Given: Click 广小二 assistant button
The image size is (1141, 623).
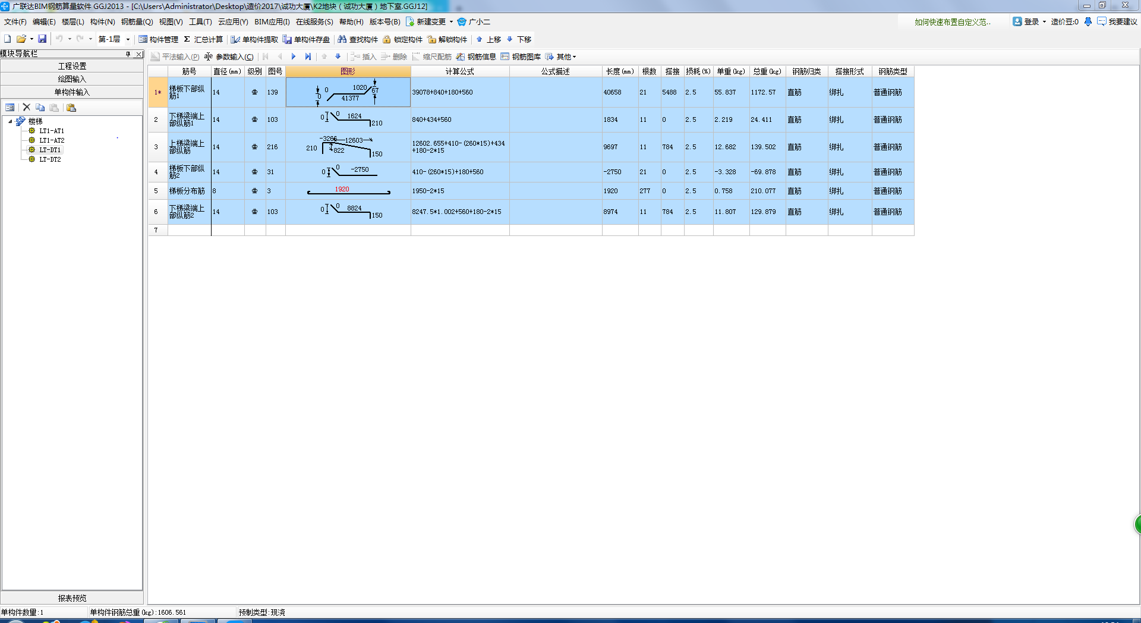Looking at the screenshot, I should pyautogui.click(x=474, y=22).
